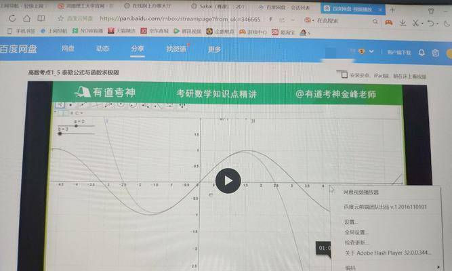Toggle night mode moon icon
Viewport: 452px width, 271px height.
447,24
